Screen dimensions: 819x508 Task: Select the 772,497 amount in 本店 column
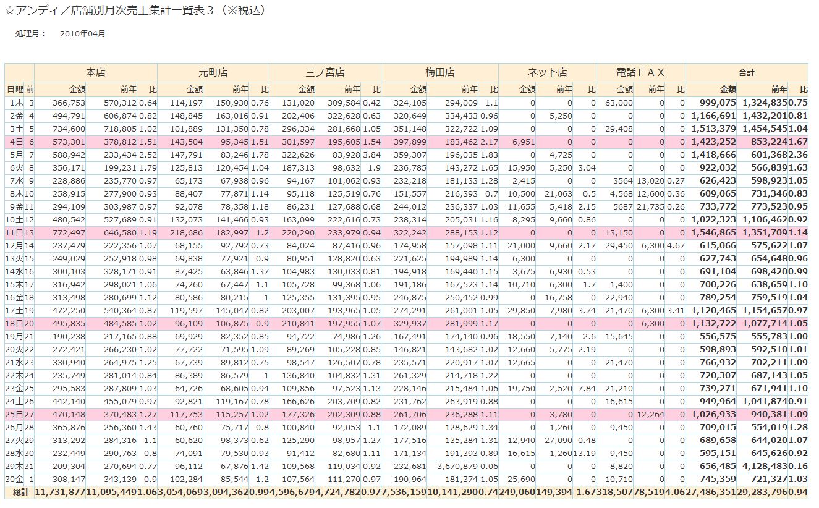[68, 232]
